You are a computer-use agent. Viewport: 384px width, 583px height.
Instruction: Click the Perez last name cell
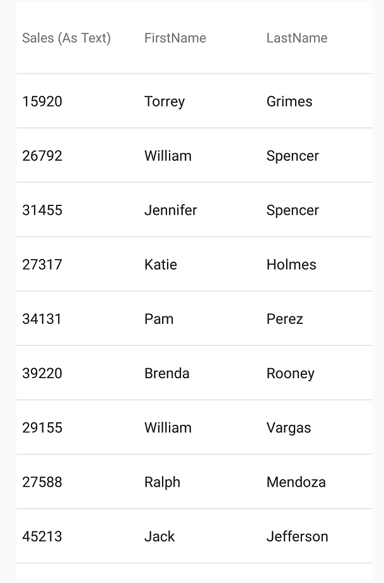[284, 319]
